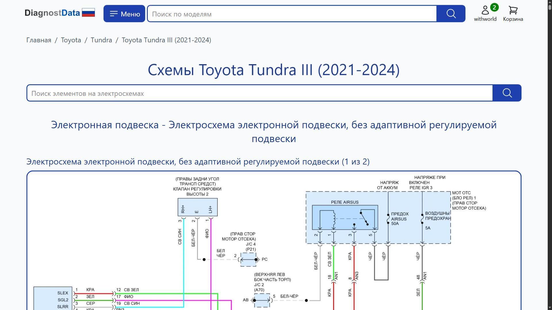Click the Russian flag icon next to the logo
The image size is (552, 310).
pyautogui.click(x=88, y=12)
